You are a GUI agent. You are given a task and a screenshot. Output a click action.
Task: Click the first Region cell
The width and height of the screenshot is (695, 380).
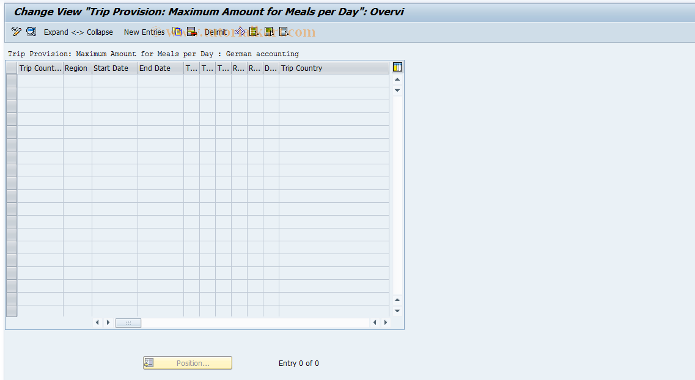(78, 81)
